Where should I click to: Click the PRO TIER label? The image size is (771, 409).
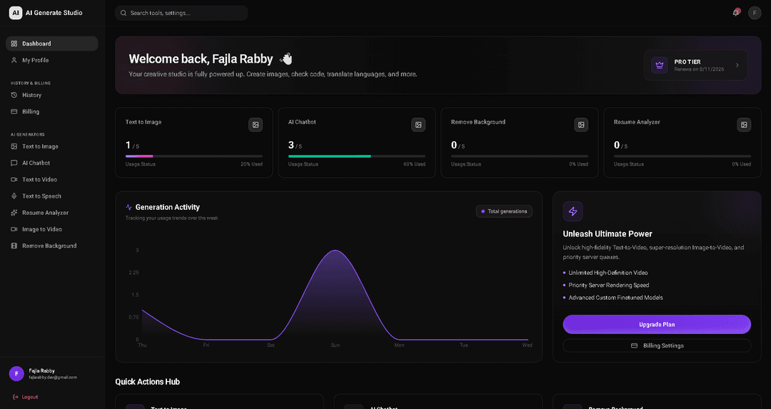tap(687, 62)
